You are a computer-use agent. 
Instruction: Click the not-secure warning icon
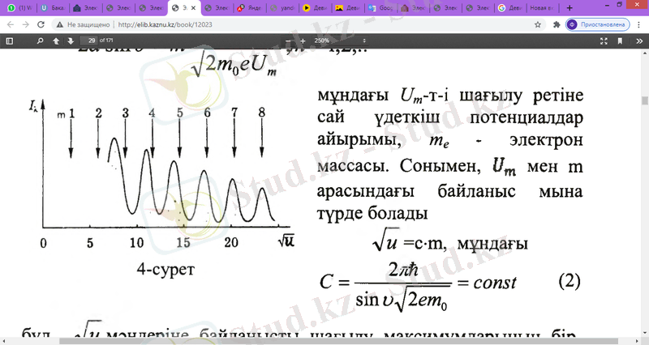[x=59, y=25]
